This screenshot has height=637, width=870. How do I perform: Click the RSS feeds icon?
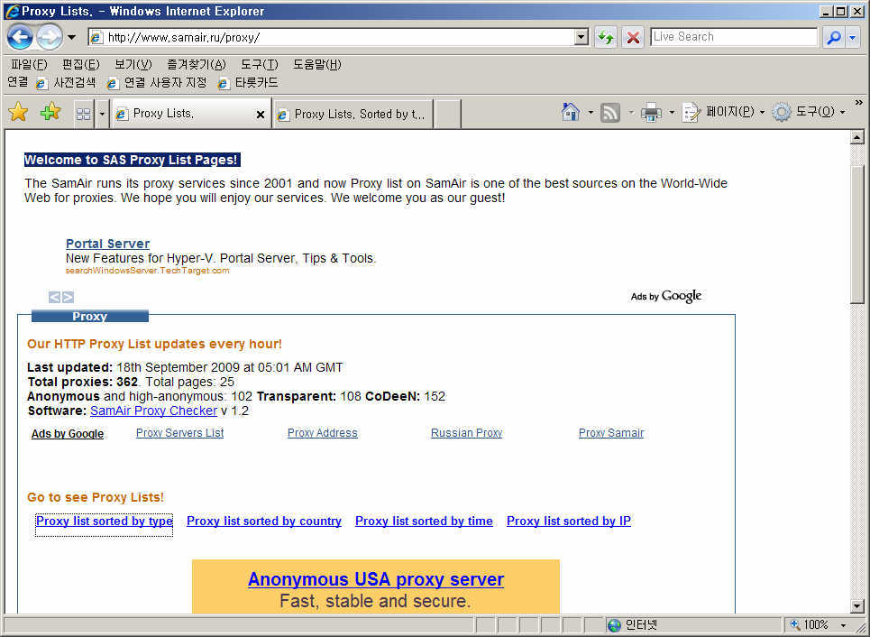(610, 113)
